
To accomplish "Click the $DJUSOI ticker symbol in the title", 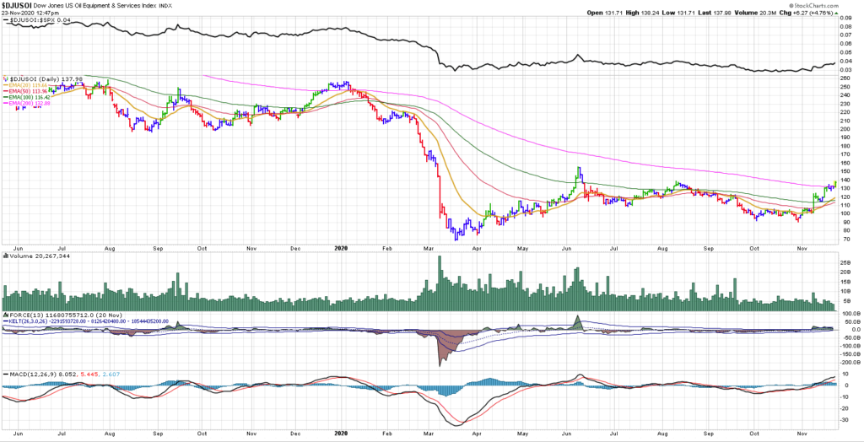I will pyautogui.click(x=15, y=5).
